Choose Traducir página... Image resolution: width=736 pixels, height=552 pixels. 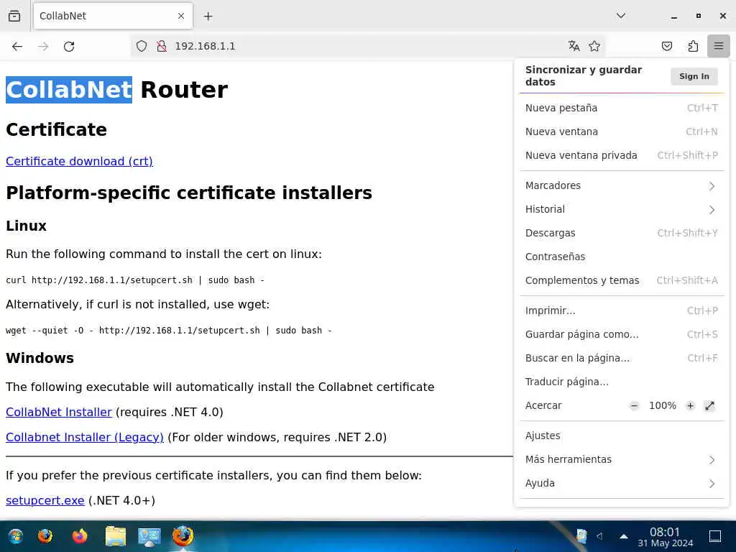pyautogui.click(x=622, y=382)
